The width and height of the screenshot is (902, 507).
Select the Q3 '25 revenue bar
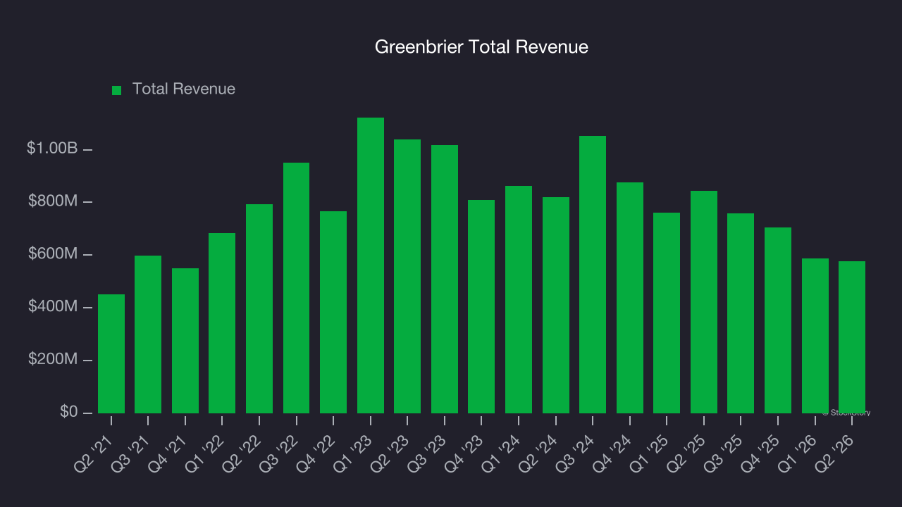click(x=741, y=313)
